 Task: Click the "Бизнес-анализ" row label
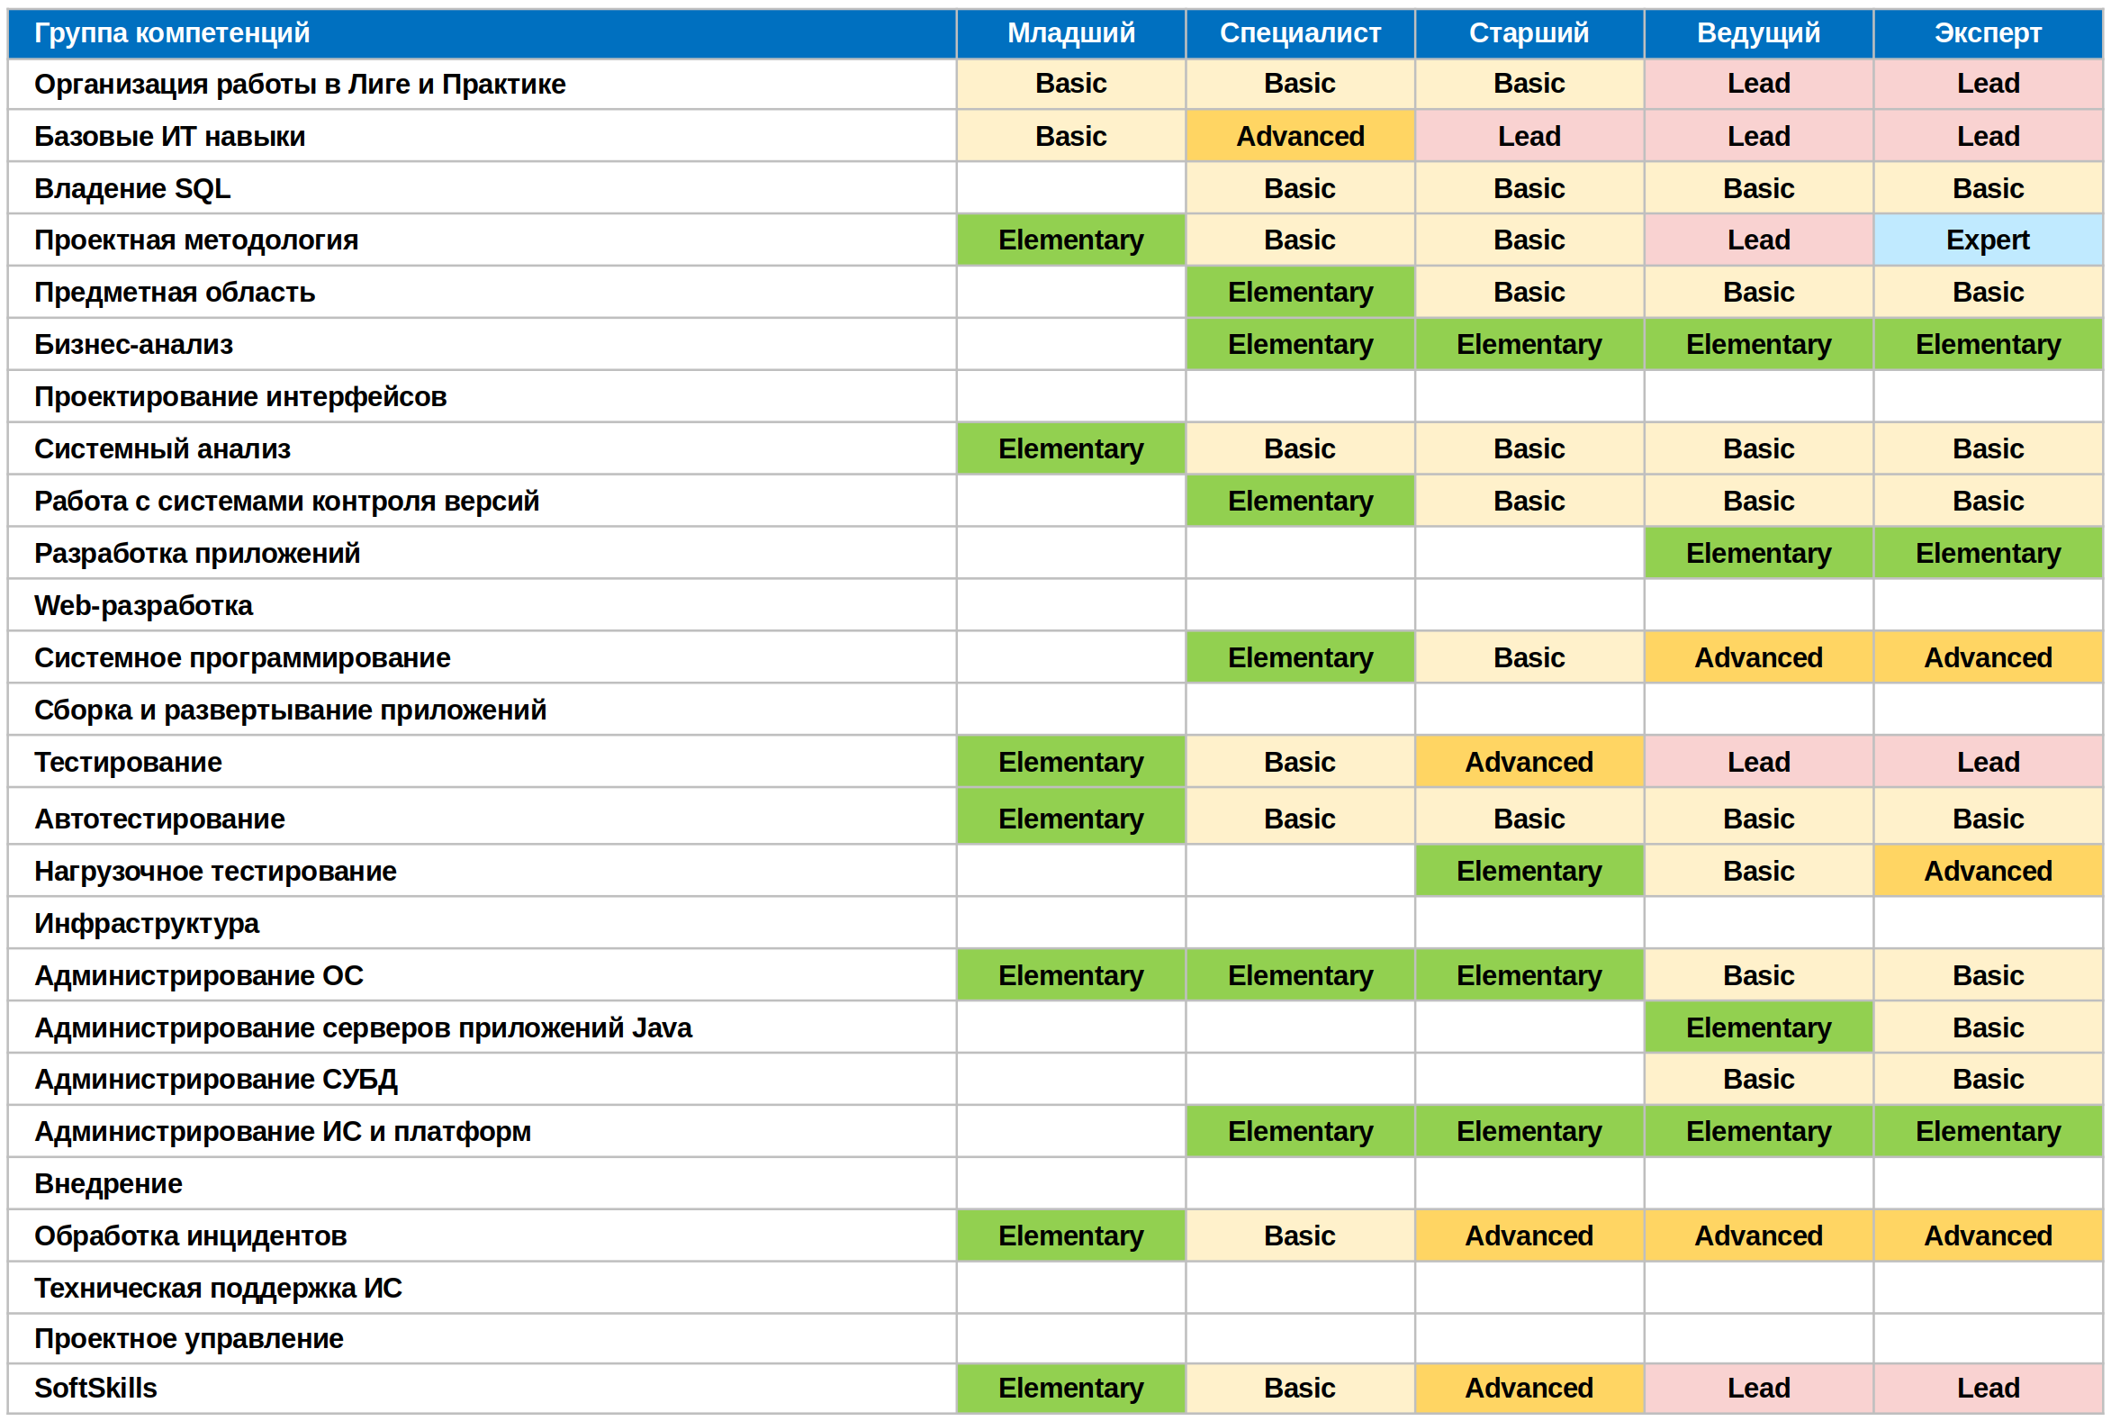click(133, 344)
